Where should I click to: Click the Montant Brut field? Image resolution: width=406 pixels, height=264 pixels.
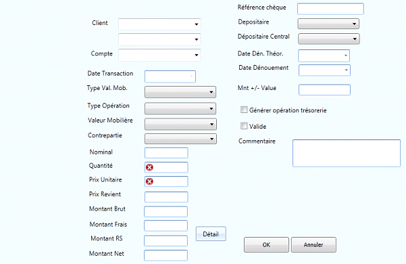pos(166,212)
